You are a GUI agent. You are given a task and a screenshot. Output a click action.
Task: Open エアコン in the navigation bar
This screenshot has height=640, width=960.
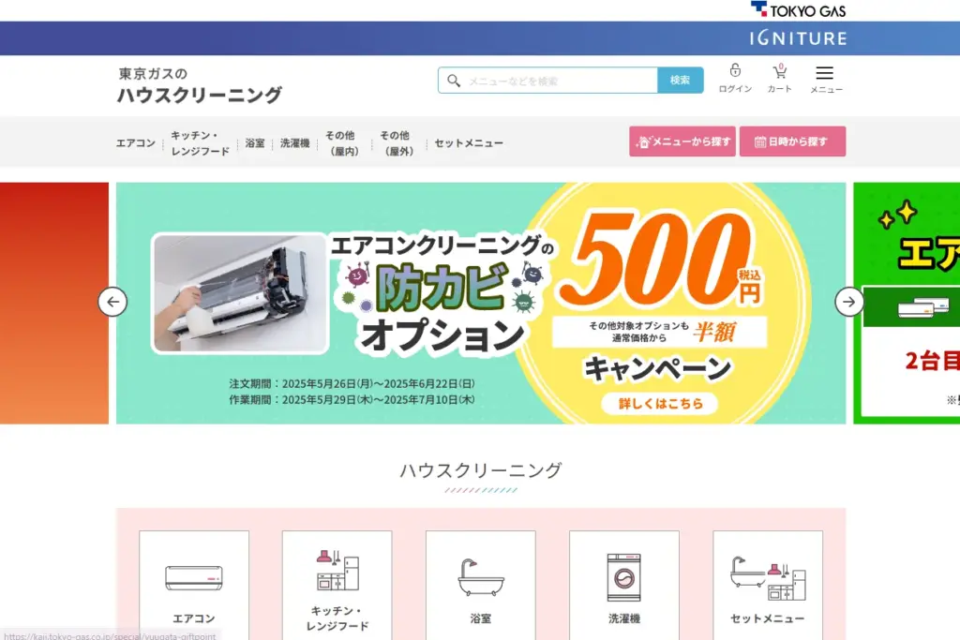coord(136,143)
